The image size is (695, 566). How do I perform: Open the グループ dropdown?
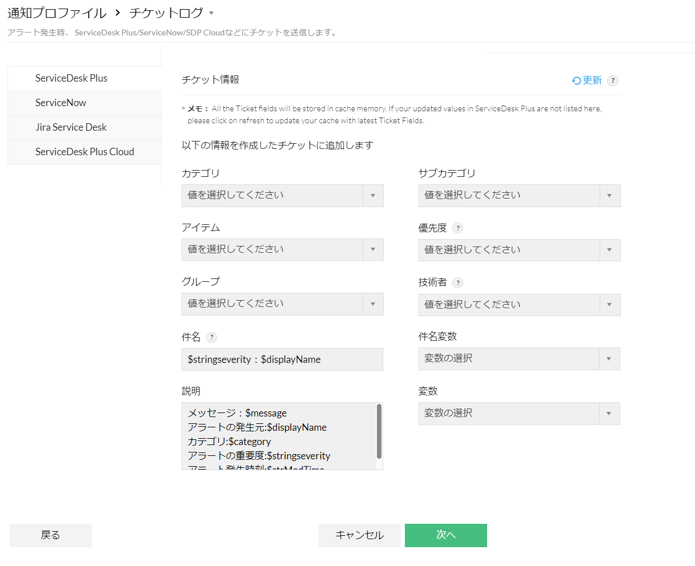282,304
